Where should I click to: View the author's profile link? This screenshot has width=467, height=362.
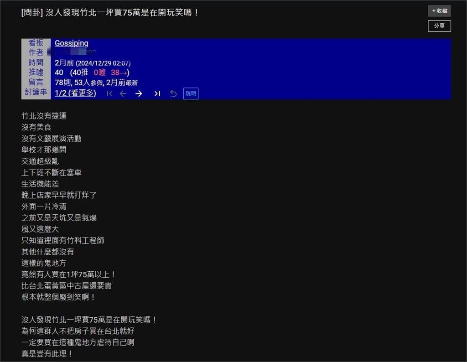tap(75, 52)
